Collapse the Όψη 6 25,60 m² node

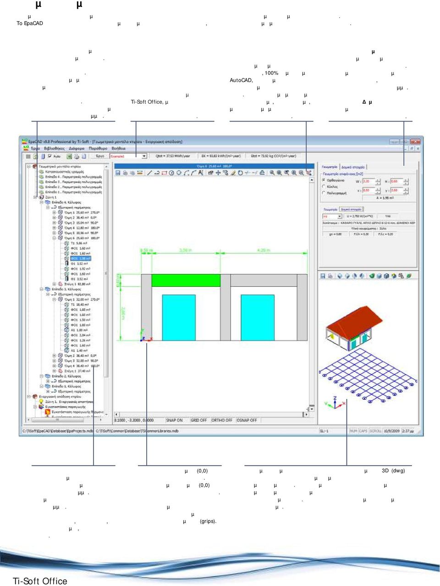[x=54, y=238]
